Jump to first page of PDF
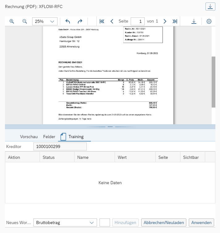220x233 pixels. pos(102,21)
